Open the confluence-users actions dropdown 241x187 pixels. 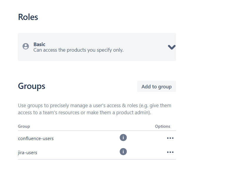tap(170, 138)
